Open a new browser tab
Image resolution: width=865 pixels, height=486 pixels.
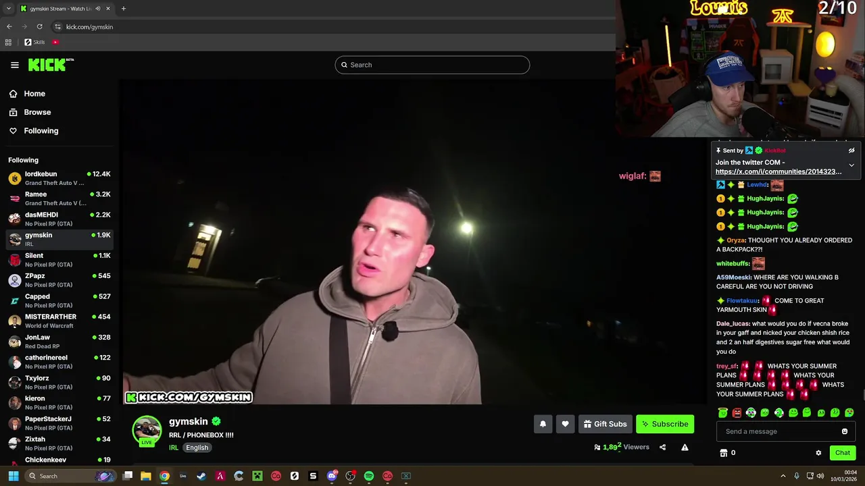click(124, 9)
